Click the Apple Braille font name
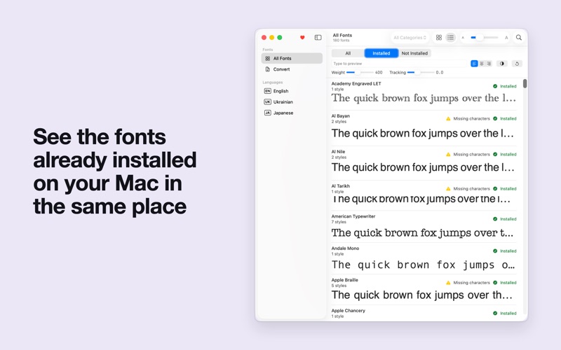 point(344,280)
